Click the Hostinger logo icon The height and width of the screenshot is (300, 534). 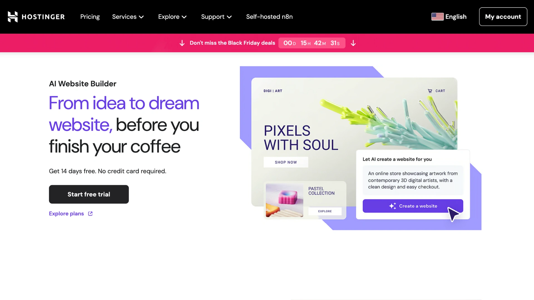point(13,17)
